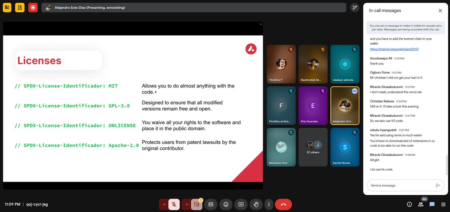Select Th3drey F's video tile

[x=281, y=64]
